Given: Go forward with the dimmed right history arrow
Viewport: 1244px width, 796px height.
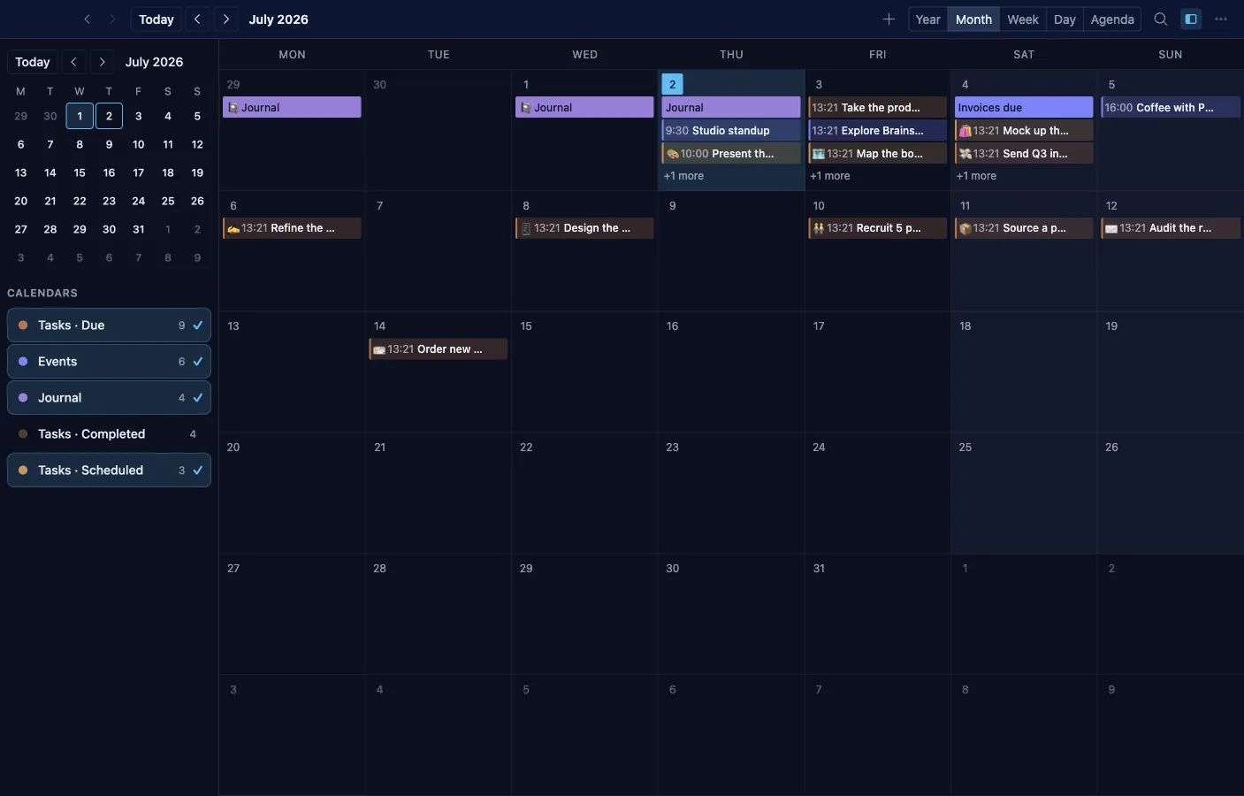Looking at the screenshot, I should (x=112, y=19).
